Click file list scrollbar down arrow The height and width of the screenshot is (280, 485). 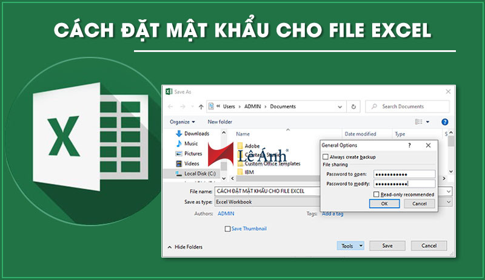(x=451, y=171)
